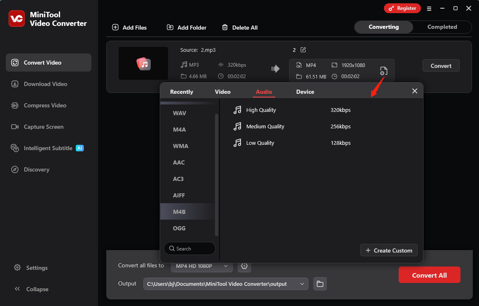This screenshot has height=306, width=479.
Task: Click the Add Files icon
Action: coord(115,27)
